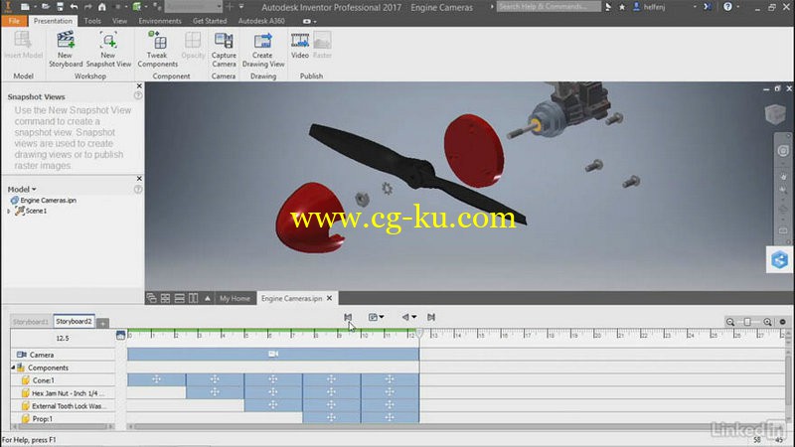
Task: Click the reverse play button
Action: click(x=405, y=317)
